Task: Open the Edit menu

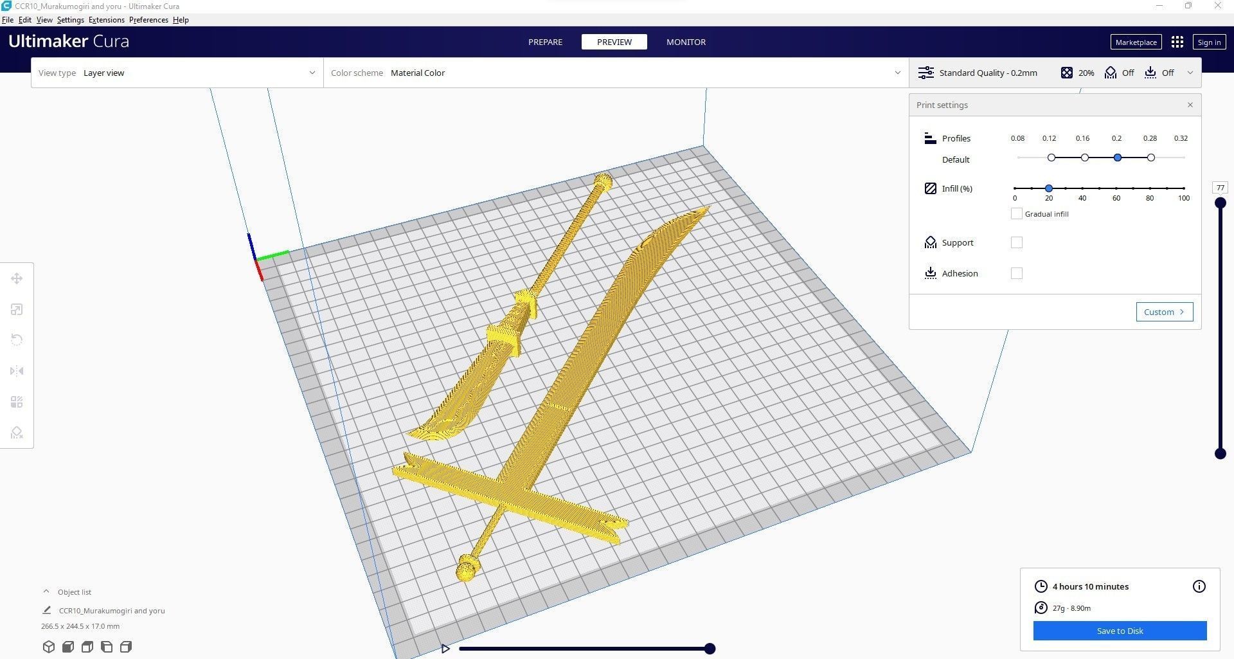Action: [x=25, y=20]
